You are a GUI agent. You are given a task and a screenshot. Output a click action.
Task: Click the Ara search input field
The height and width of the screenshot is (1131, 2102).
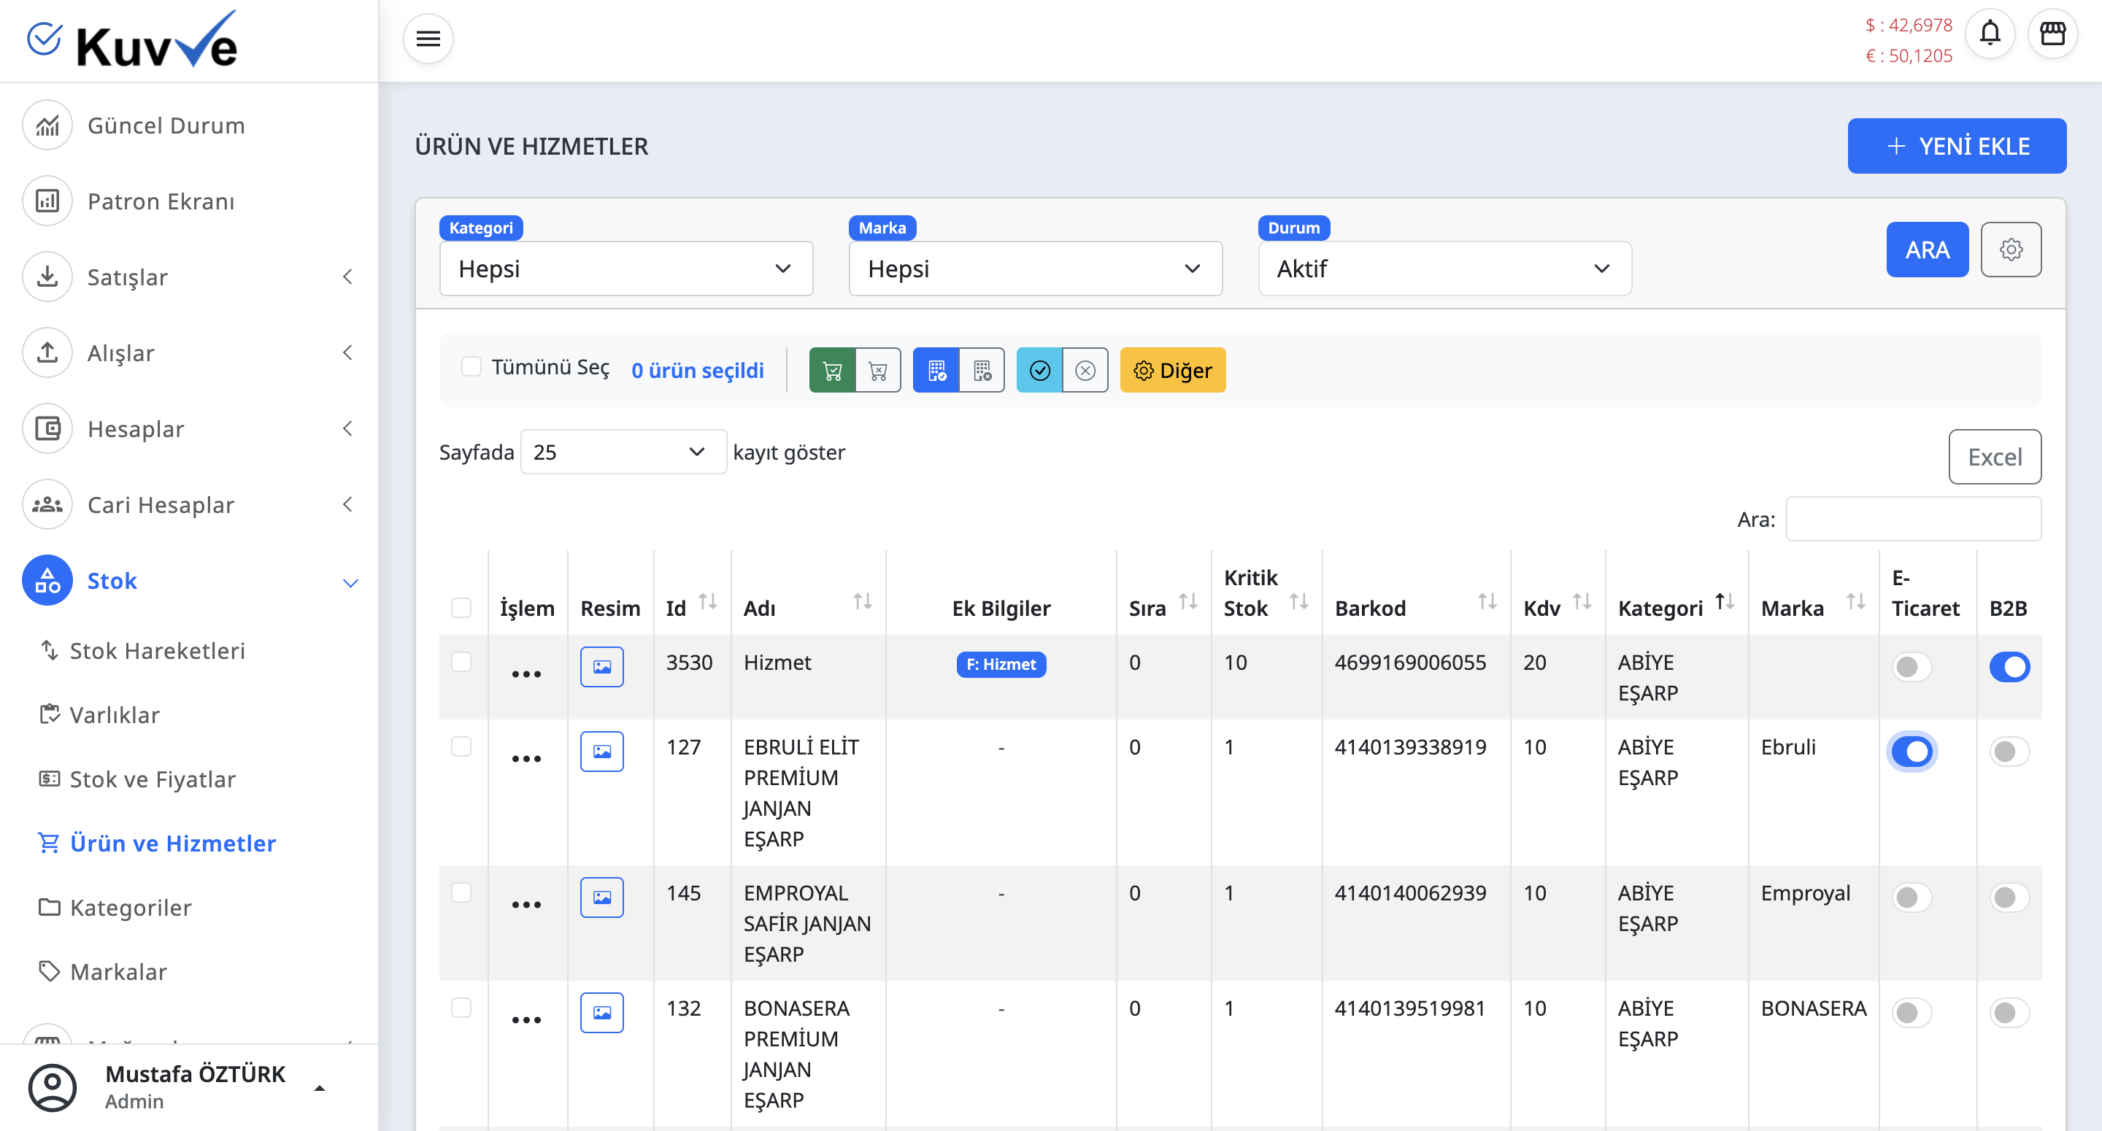[1913, 519]
